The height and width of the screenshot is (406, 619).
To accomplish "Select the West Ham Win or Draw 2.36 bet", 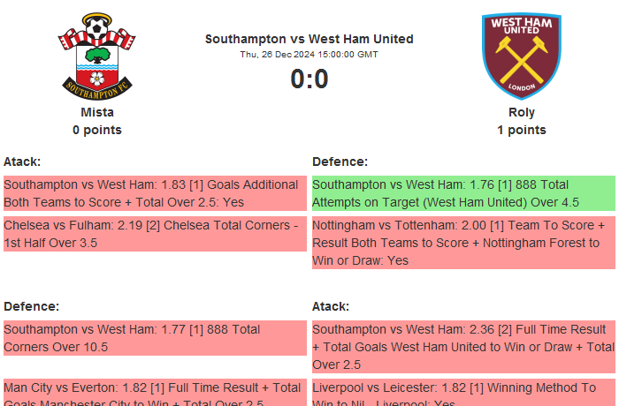I will point(462,347).
